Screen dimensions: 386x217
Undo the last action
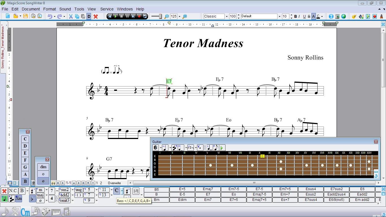(x=50, y=16)
